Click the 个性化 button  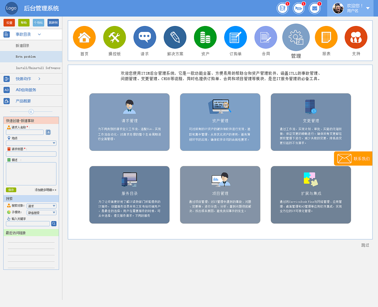(x=38, y=23)
